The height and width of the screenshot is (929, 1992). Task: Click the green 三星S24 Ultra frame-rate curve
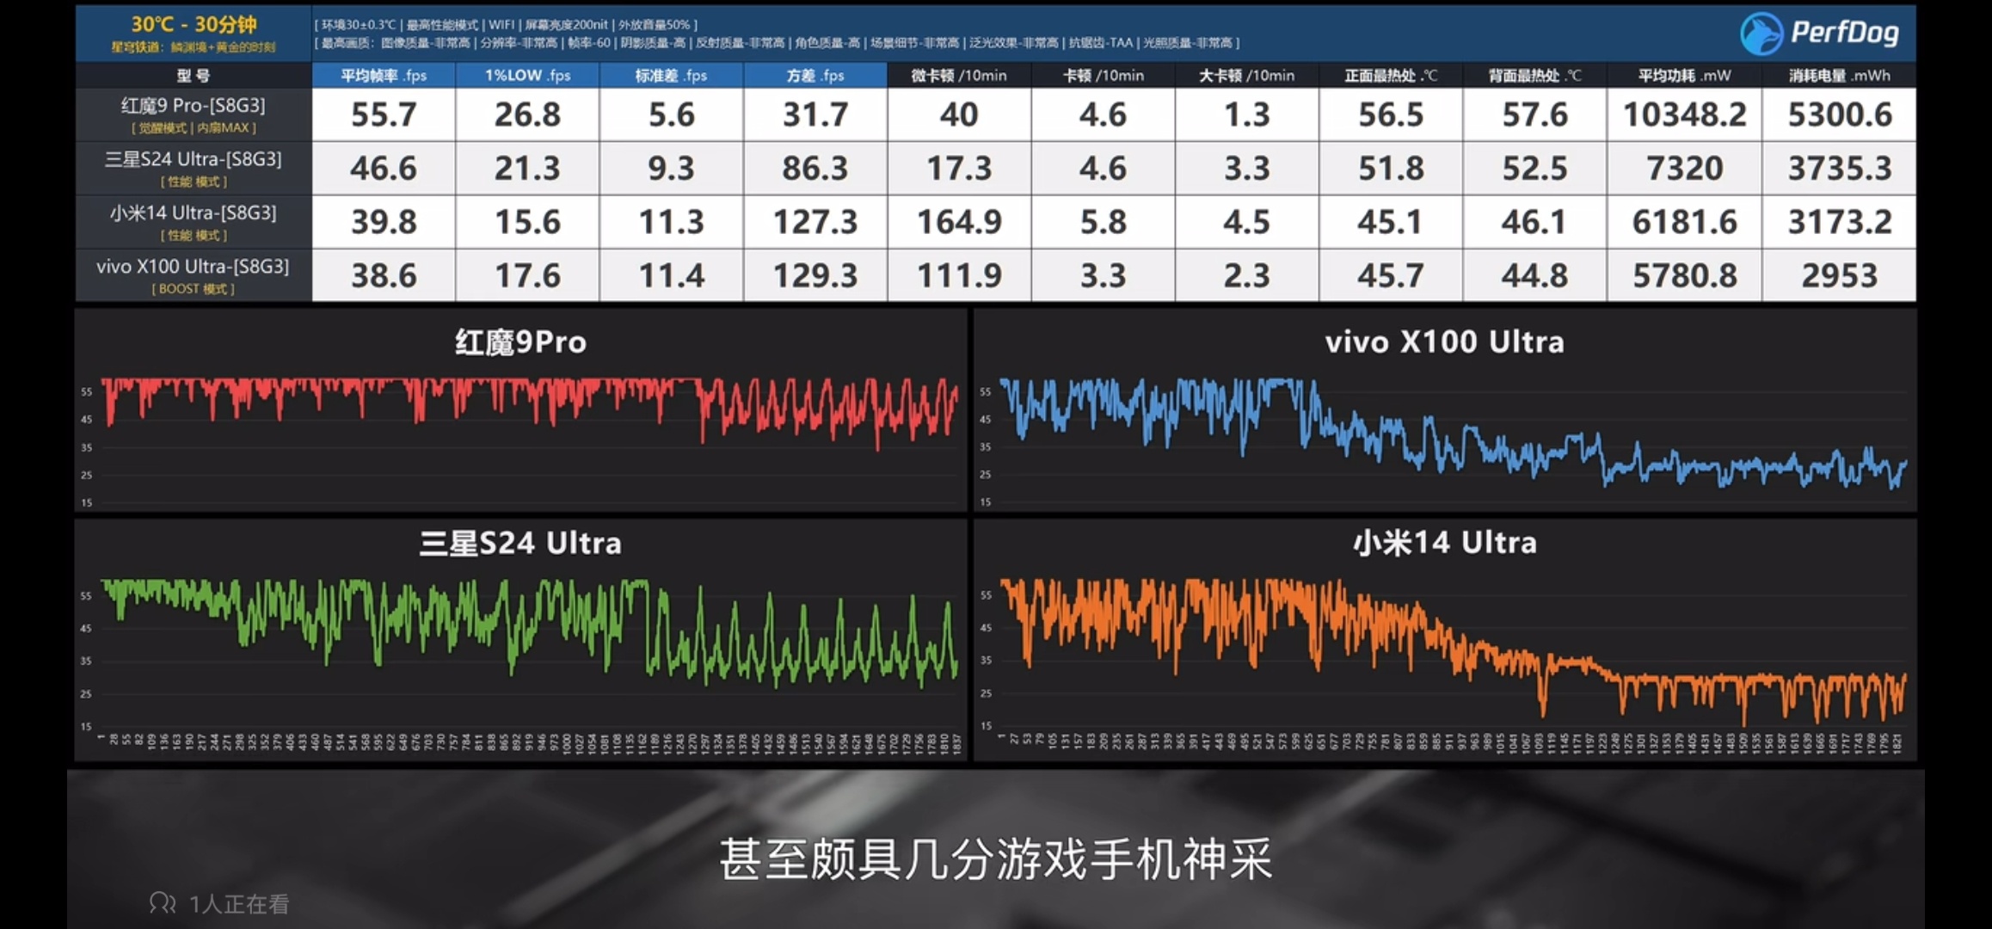(530, 632)
